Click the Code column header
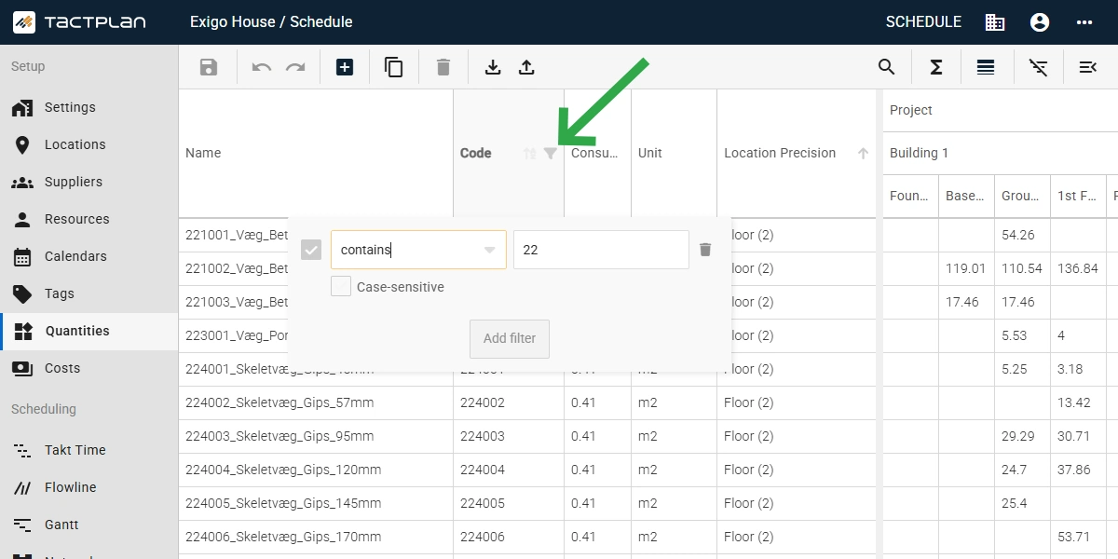1118x559 pixels. (509, 154)
